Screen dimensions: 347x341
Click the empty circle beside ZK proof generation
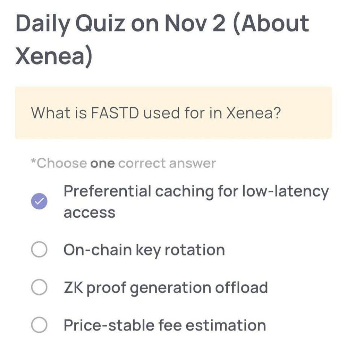click(x=40, y=287)
